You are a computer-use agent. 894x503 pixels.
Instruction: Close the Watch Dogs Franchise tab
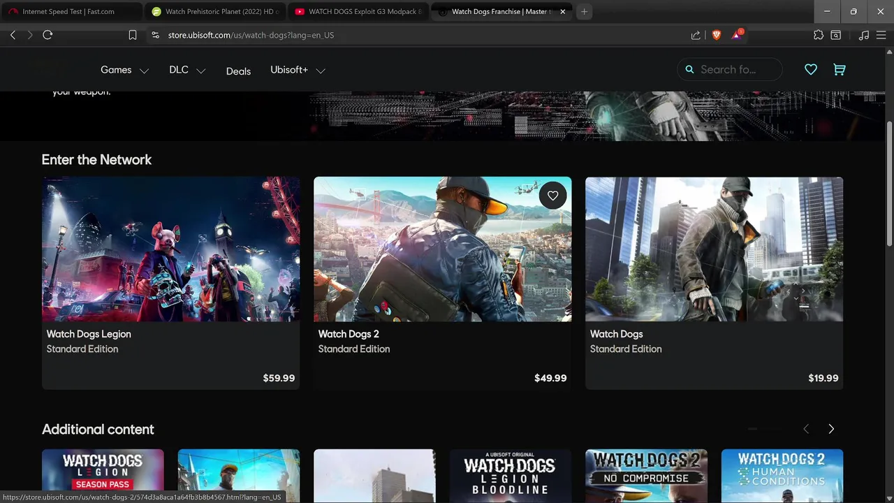click(x=563, y=11)
